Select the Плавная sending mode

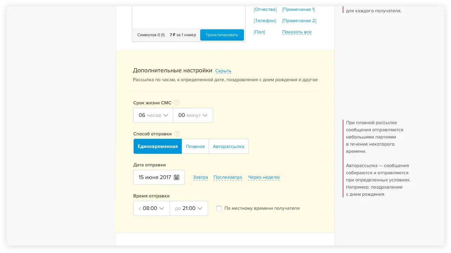pos(195,146)
